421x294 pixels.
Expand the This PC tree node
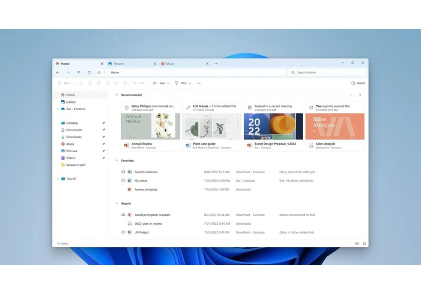(57, 179)
